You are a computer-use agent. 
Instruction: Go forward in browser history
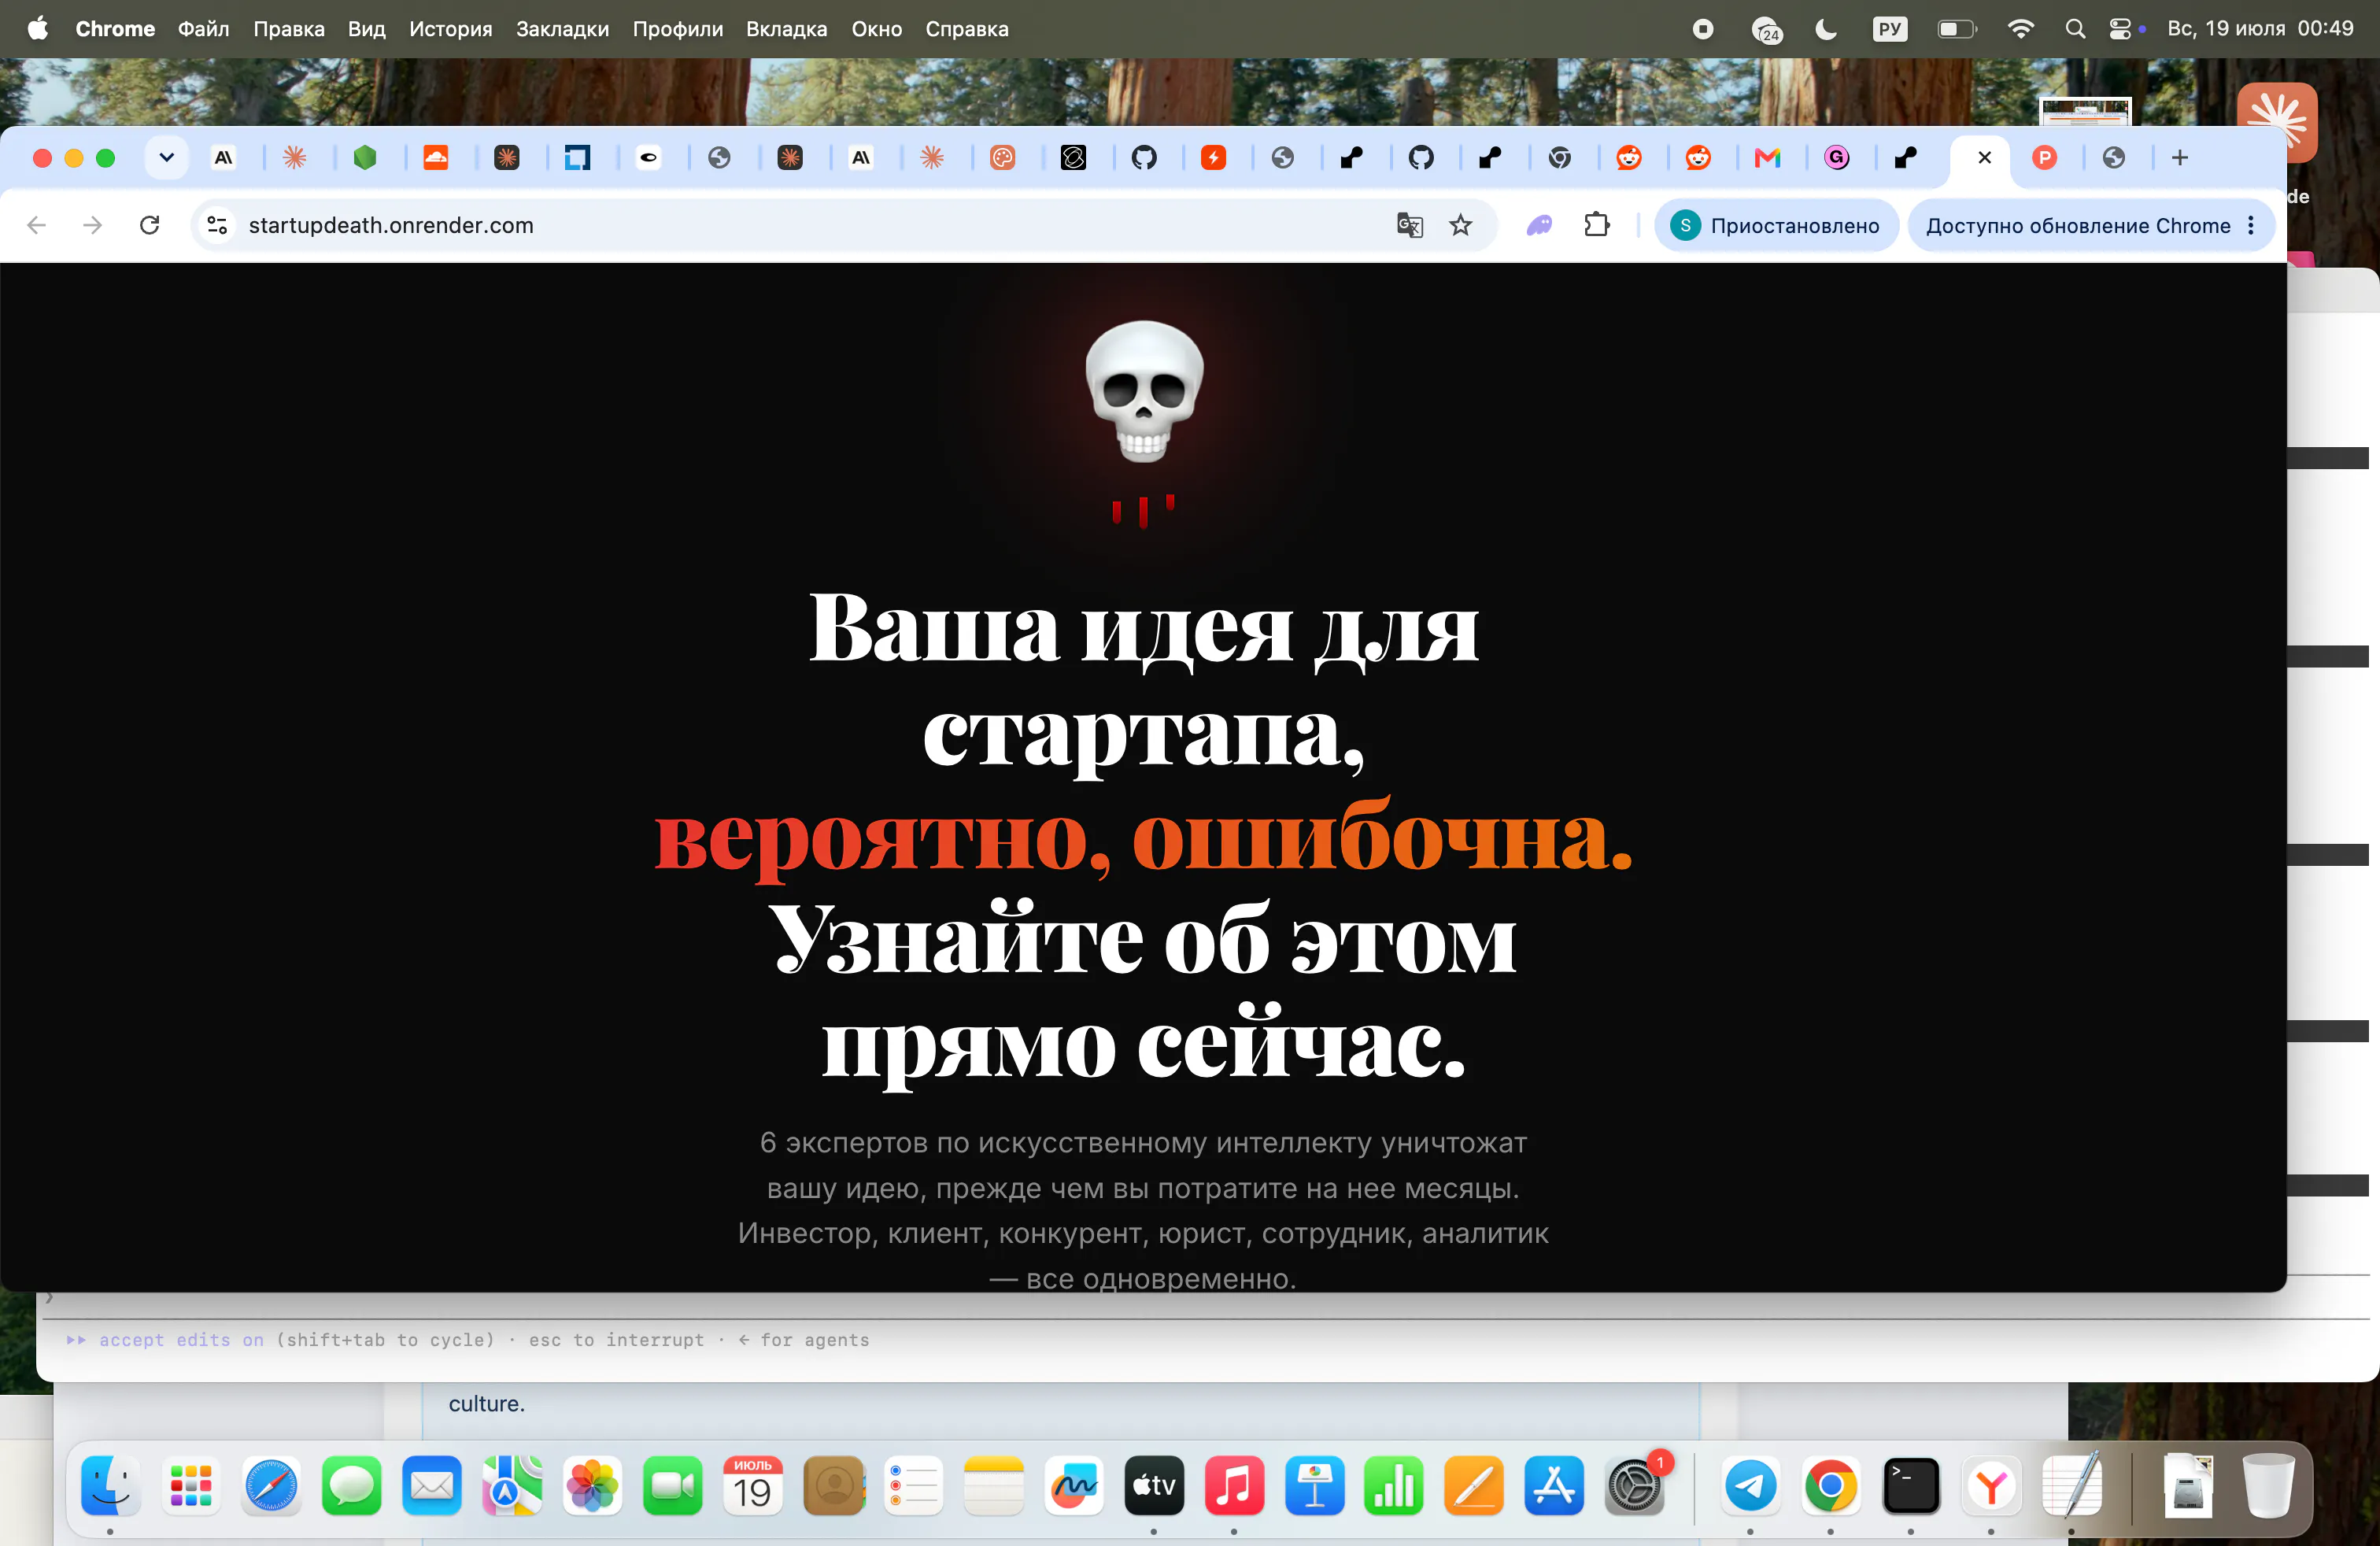93,225
